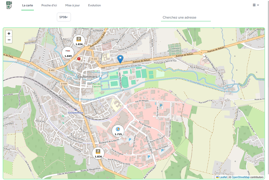Open the 1.836 station near Boulevard de la Marne
The width and height of the screenshot is (269, 180).
(98, 154)
